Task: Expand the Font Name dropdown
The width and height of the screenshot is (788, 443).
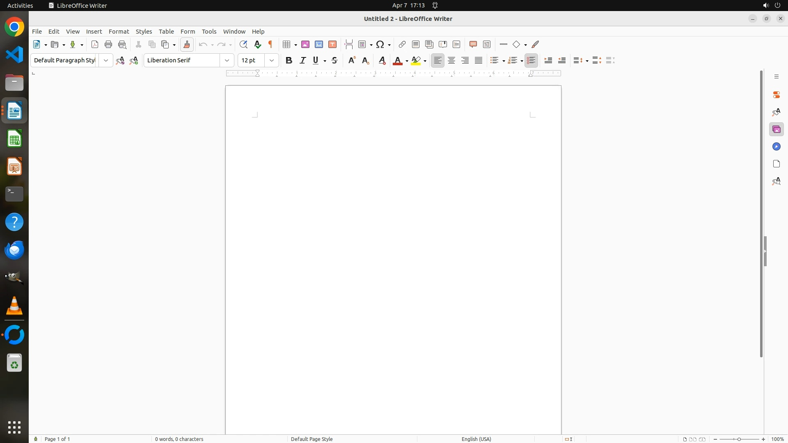Action: tap(227, 60)
